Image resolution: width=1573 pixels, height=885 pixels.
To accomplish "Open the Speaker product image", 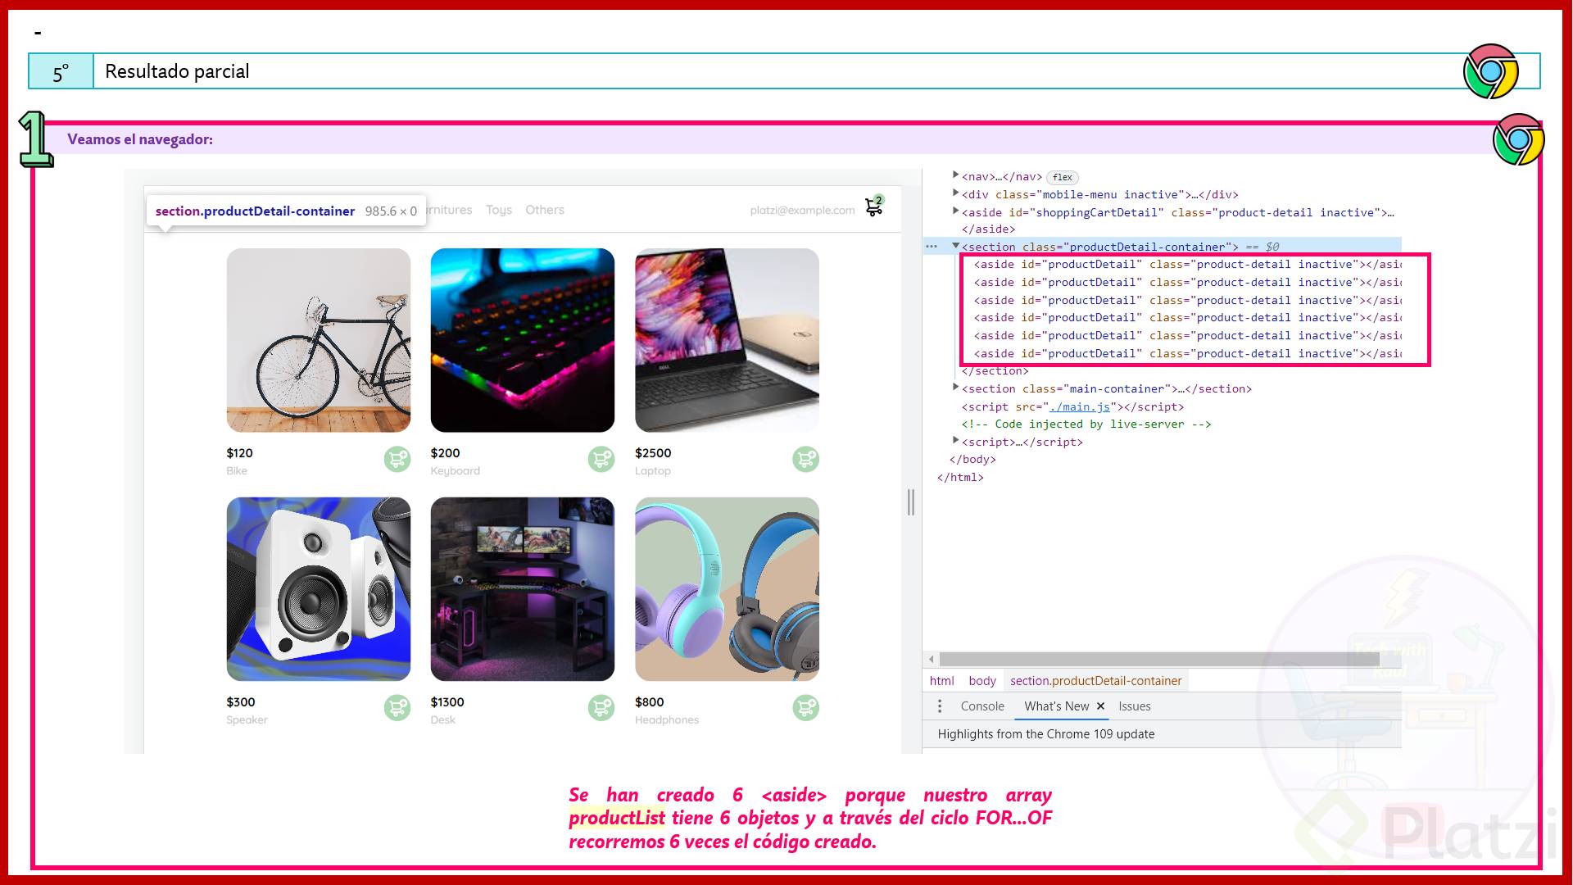I will click(x=319, y=589).
